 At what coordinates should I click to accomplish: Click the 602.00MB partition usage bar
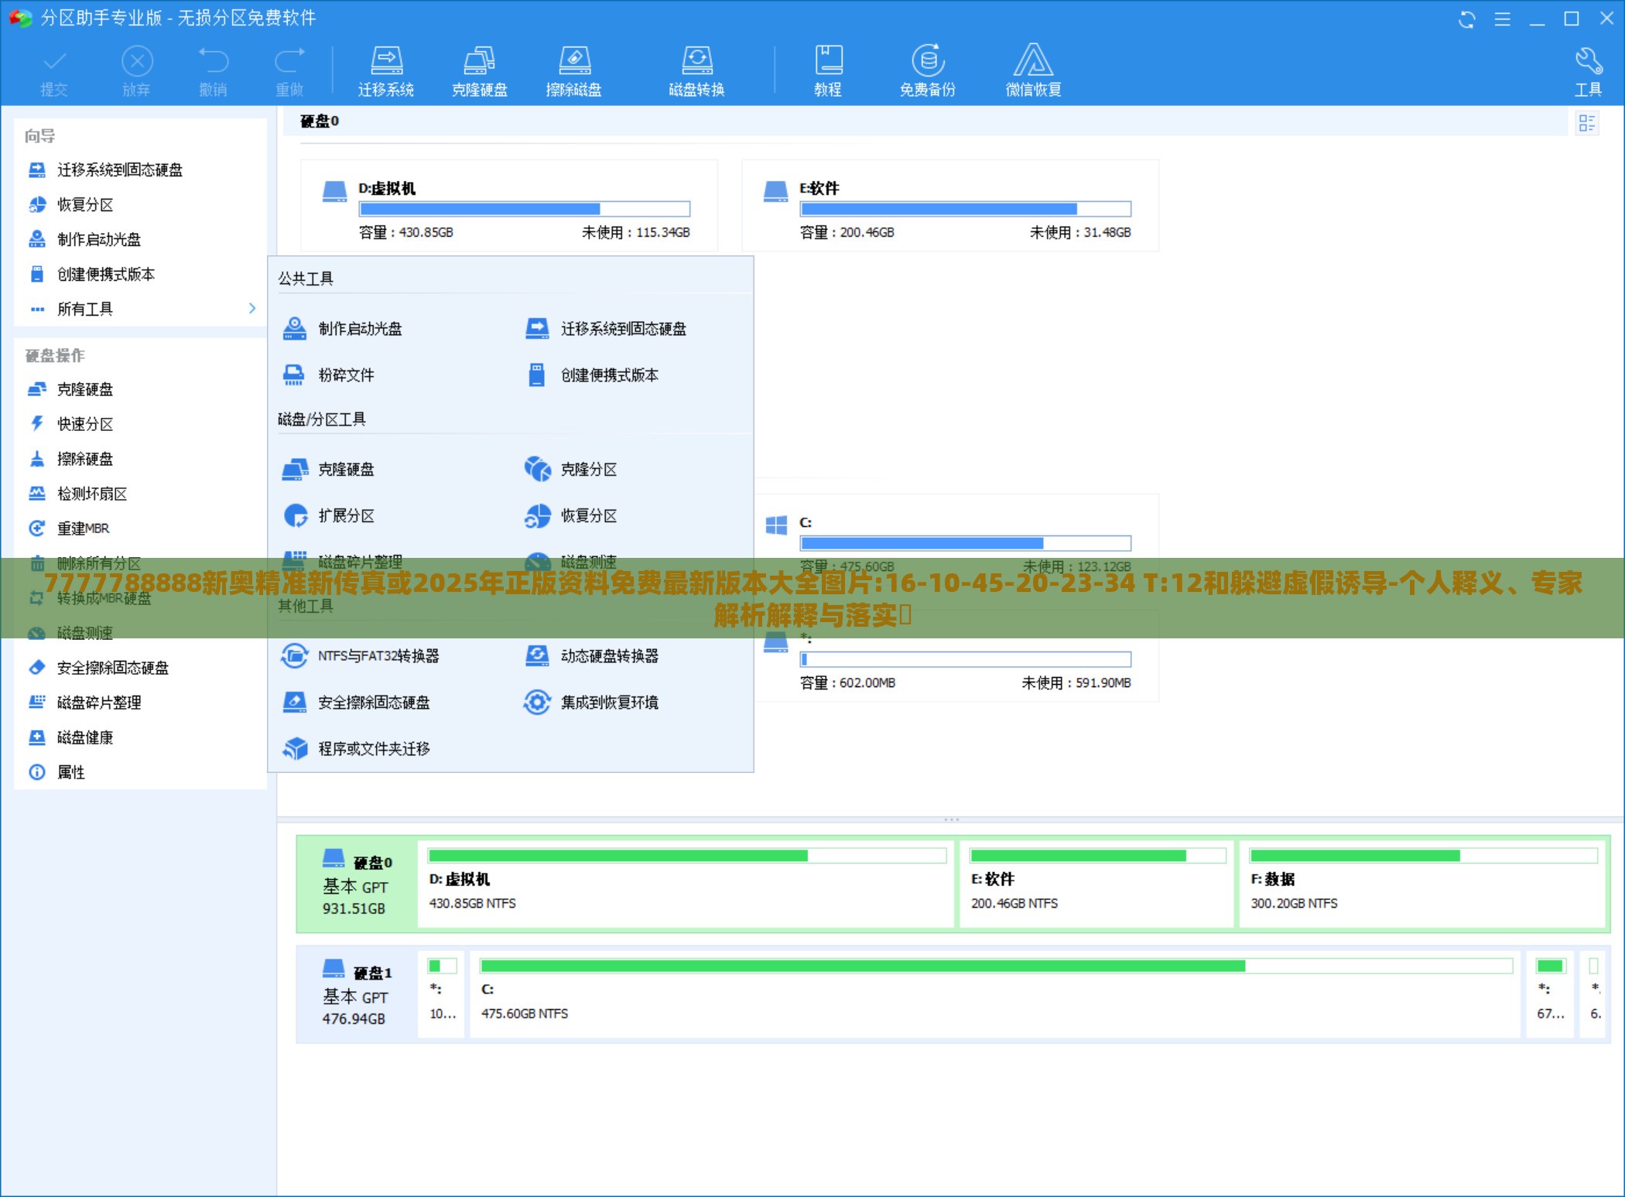click(965, 659)
